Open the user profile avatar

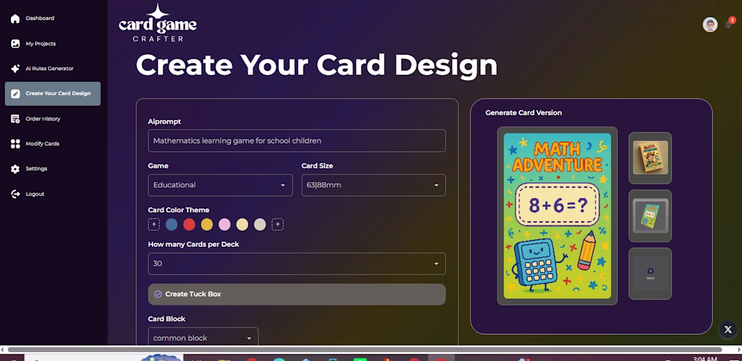pos(710,24)
